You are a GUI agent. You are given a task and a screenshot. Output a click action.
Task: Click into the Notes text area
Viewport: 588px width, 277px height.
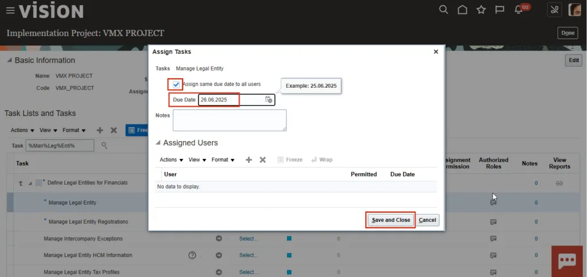tap(229, 120)
